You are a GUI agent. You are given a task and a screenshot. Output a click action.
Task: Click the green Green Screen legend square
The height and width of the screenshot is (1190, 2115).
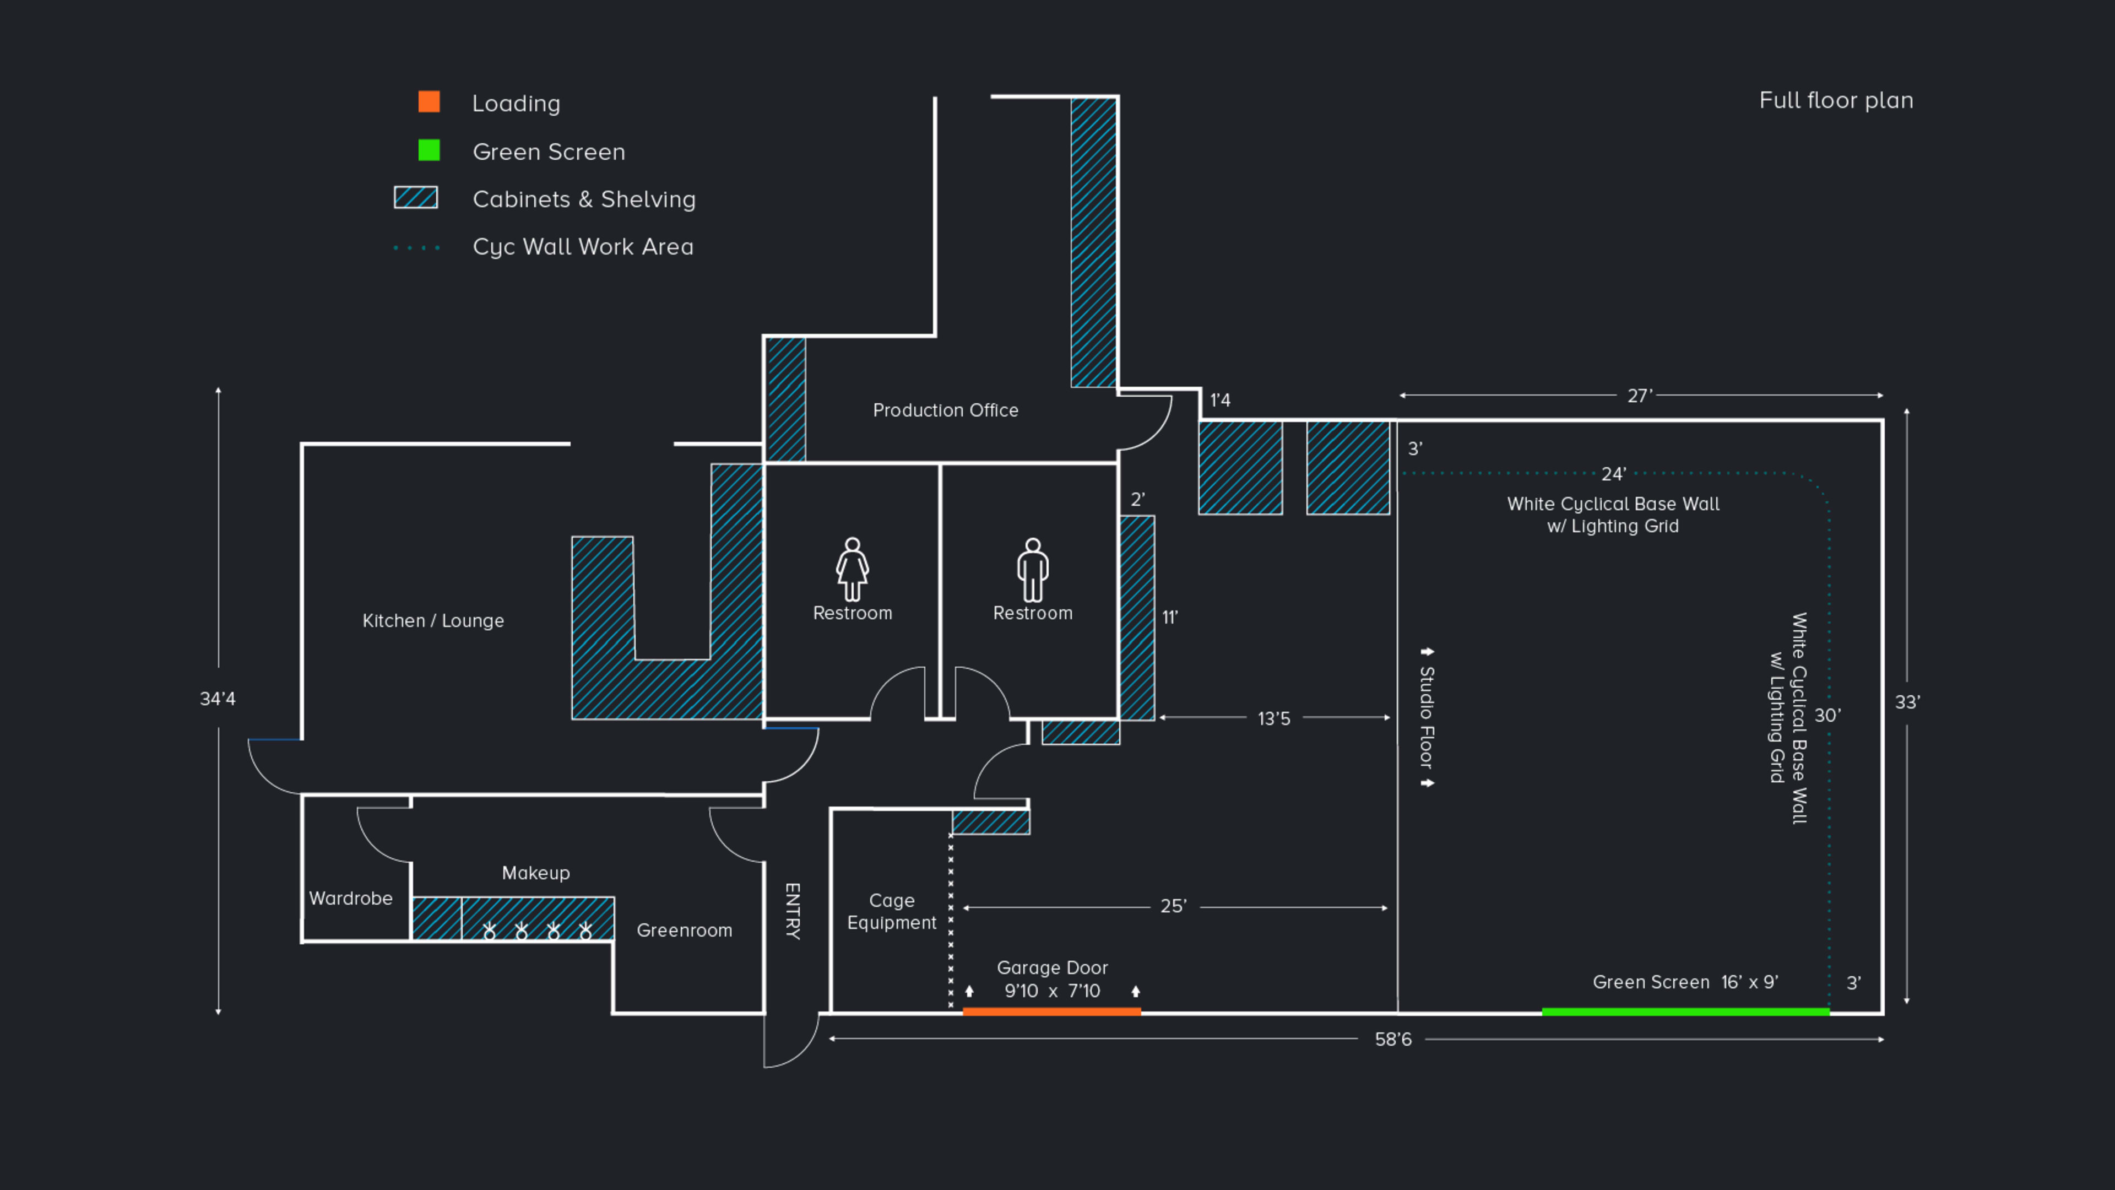[x=429, y=150]
